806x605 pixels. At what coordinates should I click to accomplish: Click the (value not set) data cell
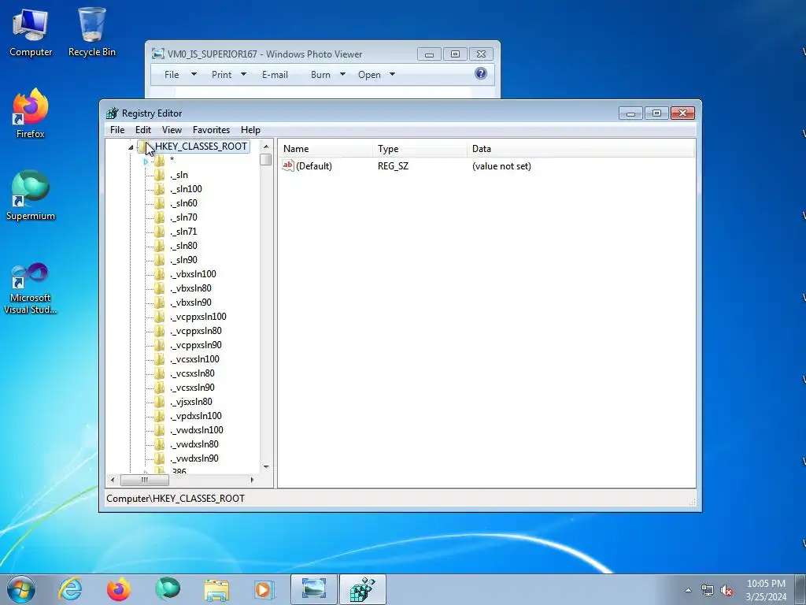(501, 166)
